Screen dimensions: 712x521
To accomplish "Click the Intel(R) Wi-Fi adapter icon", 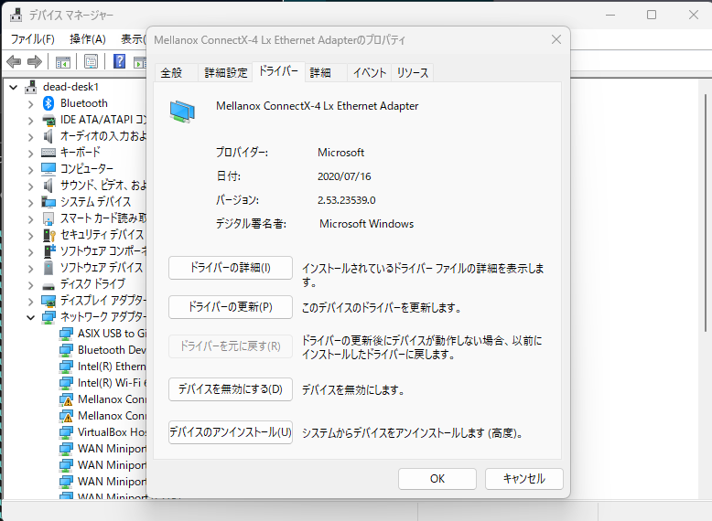I will point(66,383).
